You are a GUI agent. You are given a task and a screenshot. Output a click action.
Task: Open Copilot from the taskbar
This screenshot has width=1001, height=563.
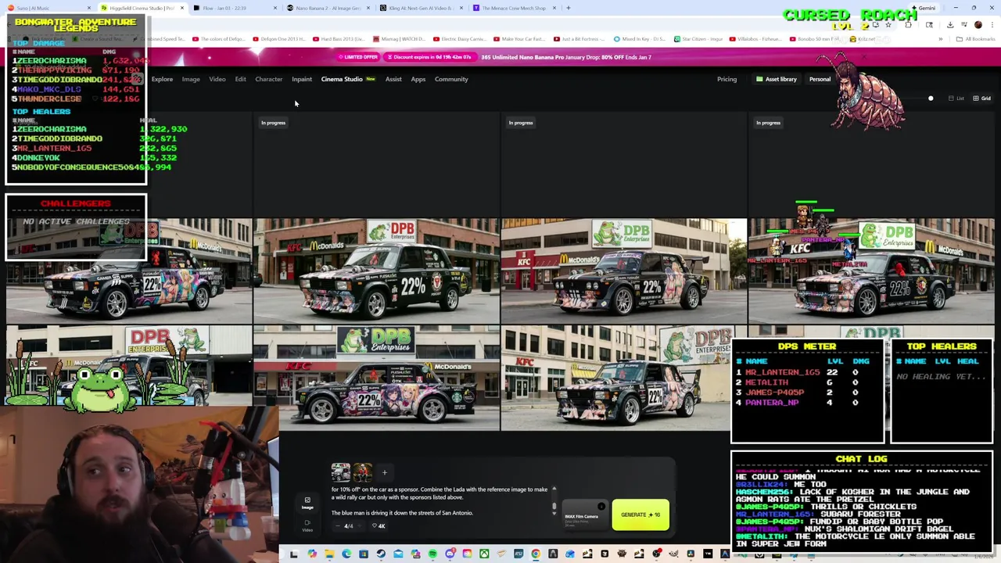[313, 554]
